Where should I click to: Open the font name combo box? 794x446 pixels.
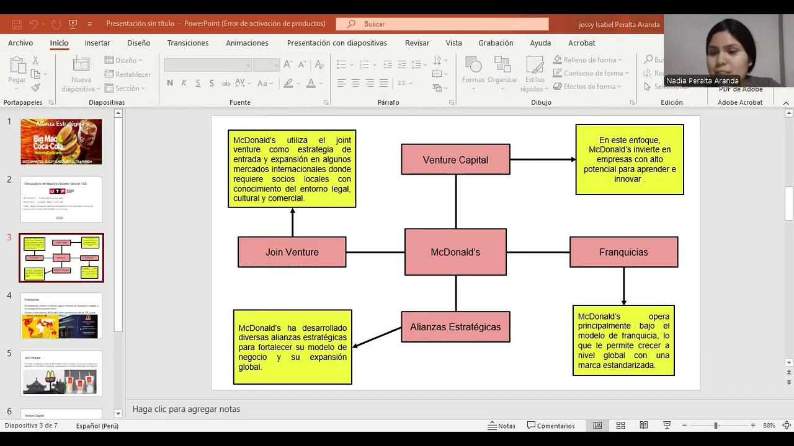(x=208, y=65)
